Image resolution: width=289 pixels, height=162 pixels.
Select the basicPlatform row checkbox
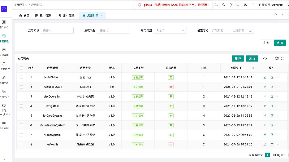pyautogui.click(x=21, y=77)
